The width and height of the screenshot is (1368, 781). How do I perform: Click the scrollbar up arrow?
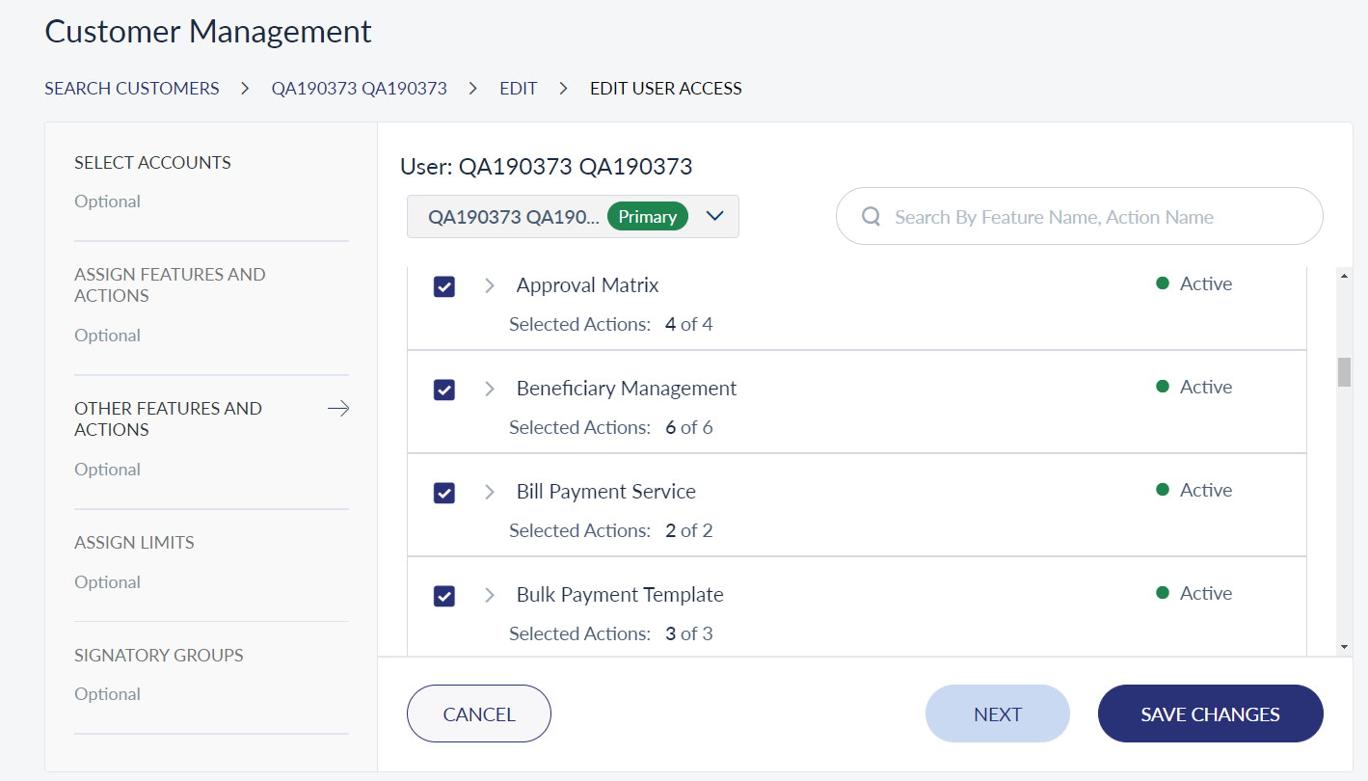coord(1344,277)
